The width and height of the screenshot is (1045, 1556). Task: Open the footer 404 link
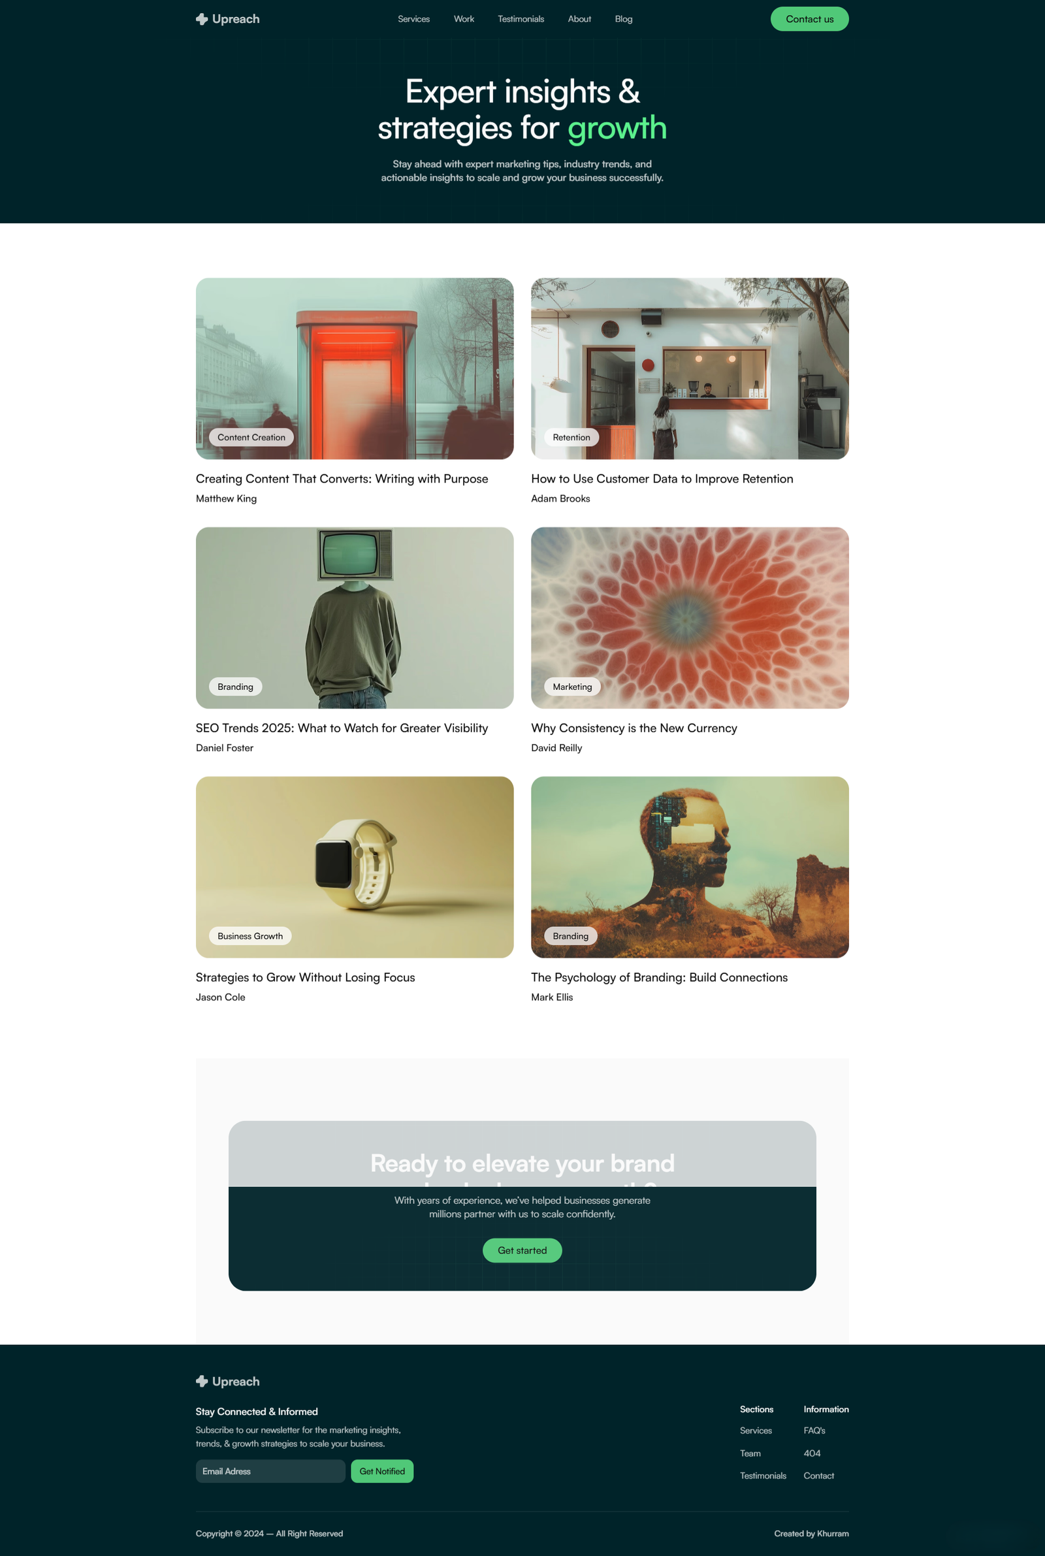(x=811, y=1453)
